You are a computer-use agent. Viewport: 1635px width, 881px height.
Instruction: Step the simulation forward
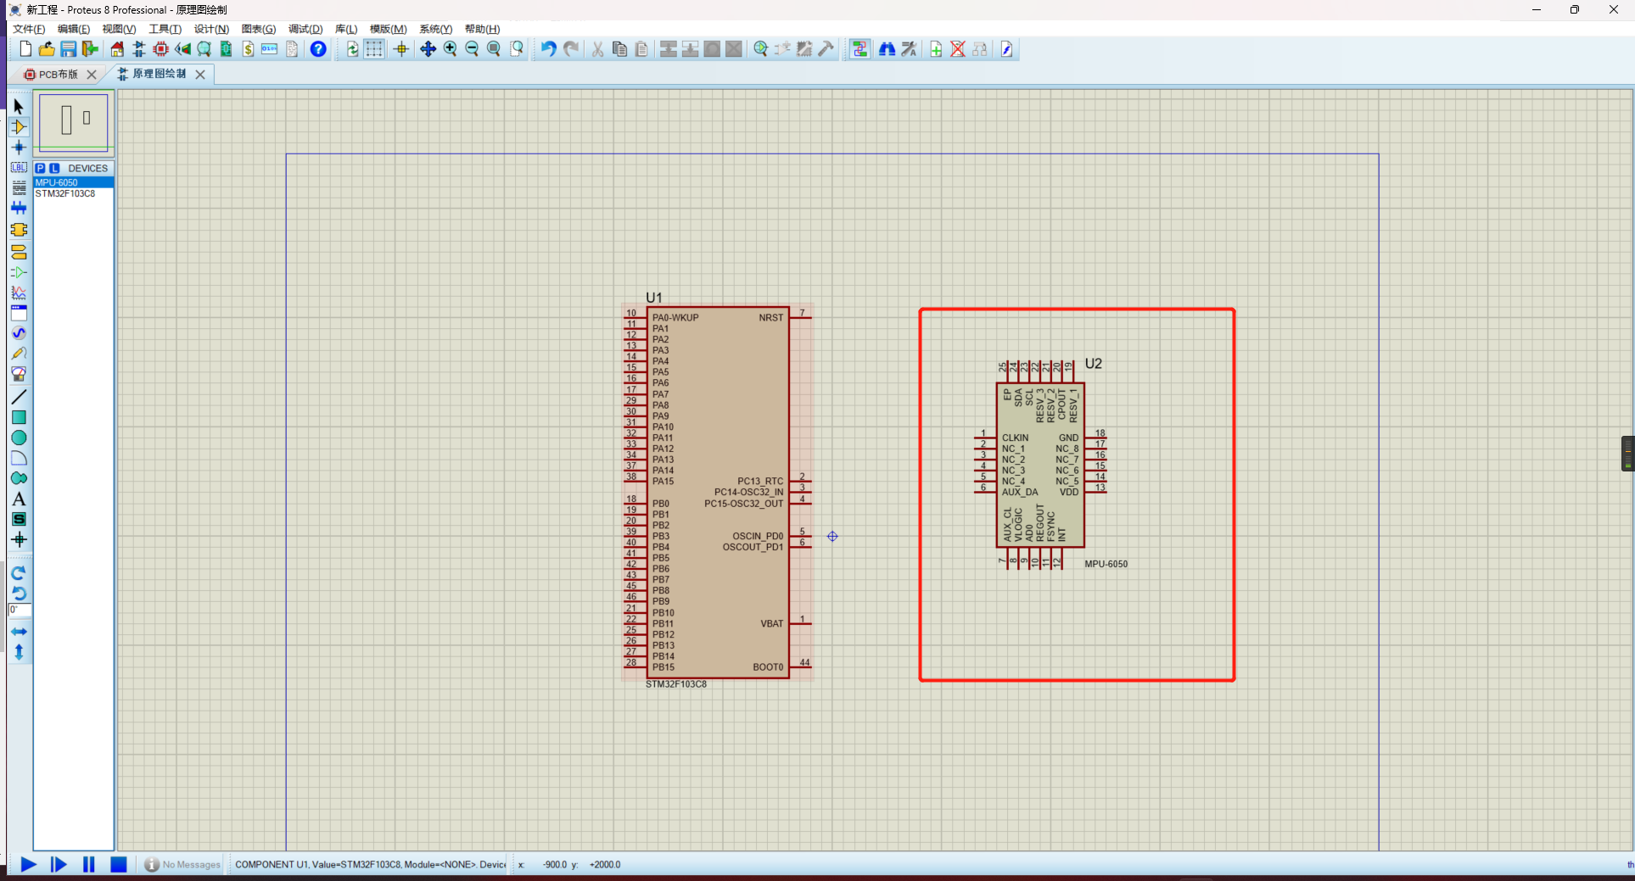[59, 865]
